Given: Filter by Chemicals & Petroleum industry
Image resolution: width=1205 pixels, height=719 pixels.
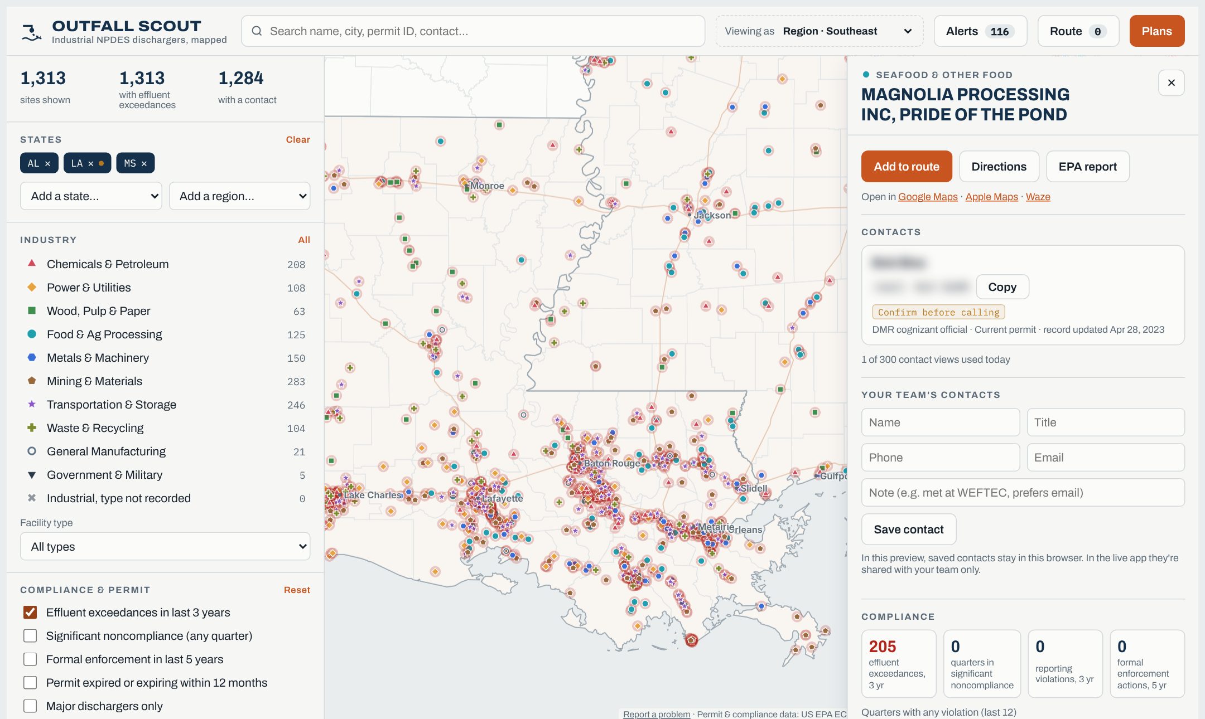Looking at the screenshot, I should coord(165,264).
